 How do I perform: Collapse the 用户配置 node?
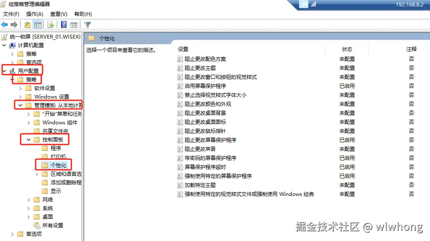[x=4, y=71]
